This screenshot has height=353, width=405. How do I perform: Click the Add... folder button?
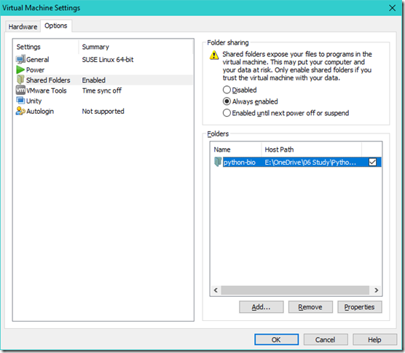(261, 307)
